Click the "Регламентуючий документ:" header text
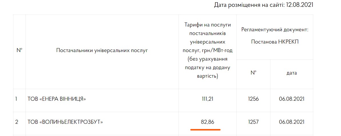The height and width of the screenshot is (136, 341). 275,30
